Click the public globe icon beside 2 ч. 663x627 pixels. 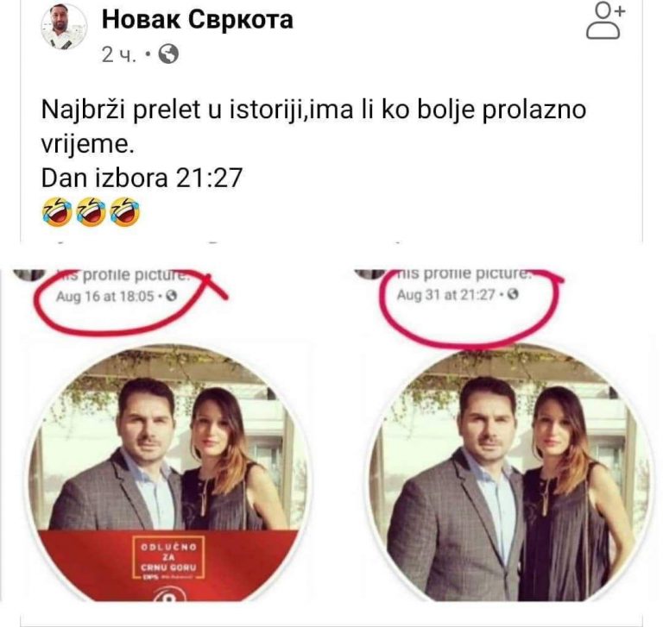[168, 54]
